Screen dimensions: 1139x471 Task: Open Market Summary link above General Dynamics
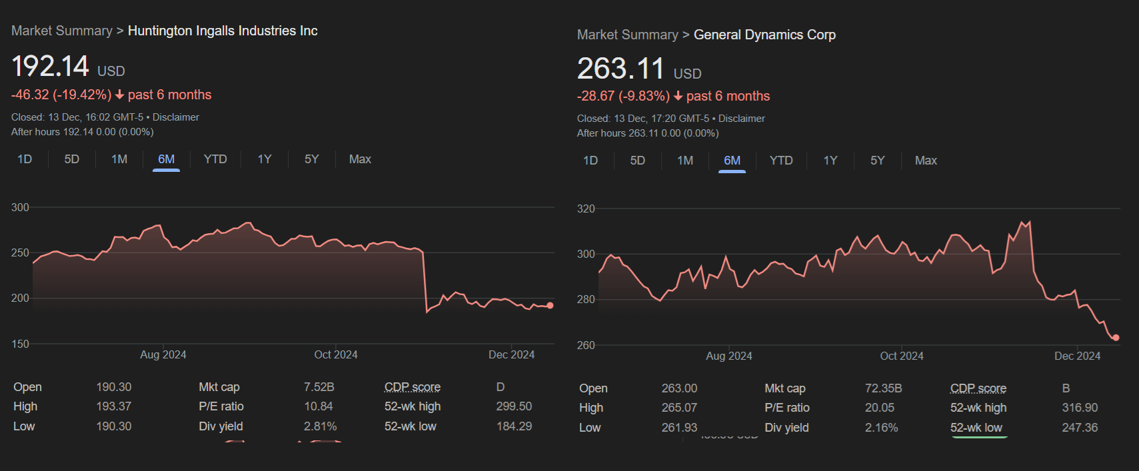628,35
